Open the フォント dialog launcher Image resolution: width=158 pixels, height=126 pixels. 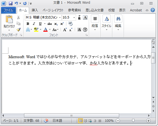coord(86,35)
